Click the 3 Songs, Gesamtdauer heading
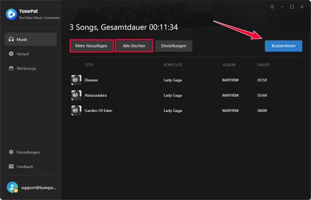This screenshot has height=200, width=311. point(124,28)
